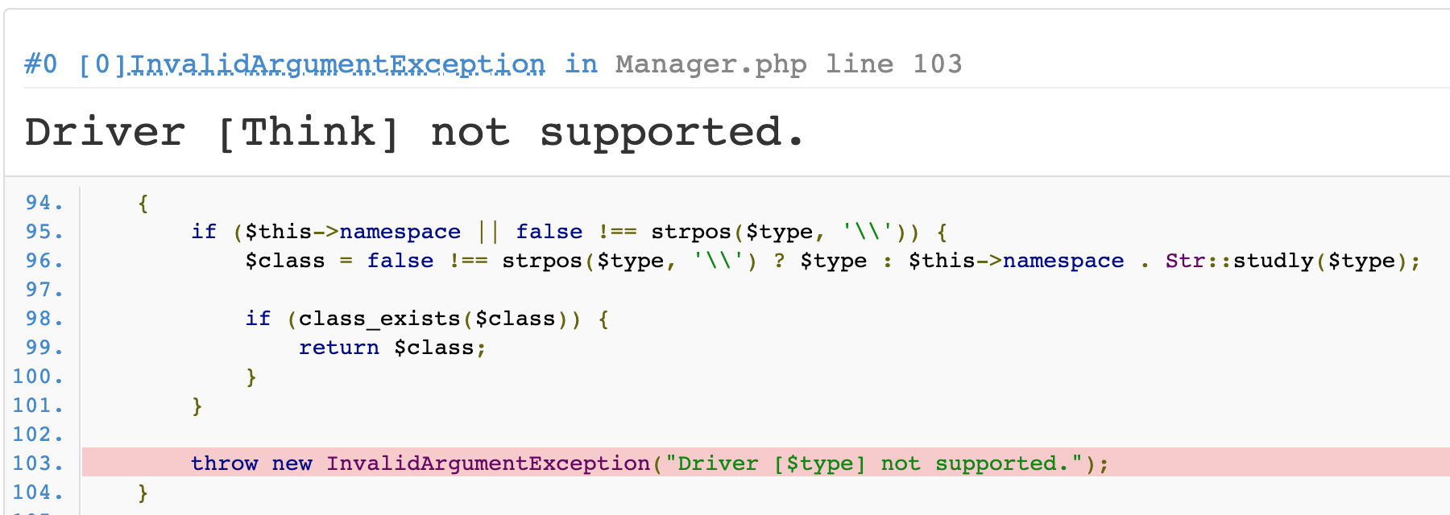
Task: Click the error message heading 'Driver [Think] not supported.'
Action: pos(415,132)
